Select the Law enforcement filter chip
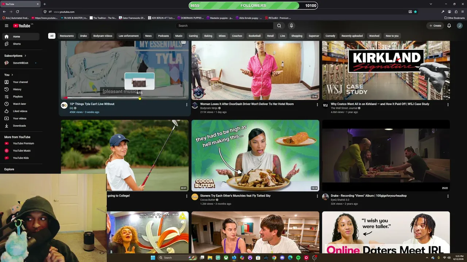 pyautogui.click(x=128, y=36)
